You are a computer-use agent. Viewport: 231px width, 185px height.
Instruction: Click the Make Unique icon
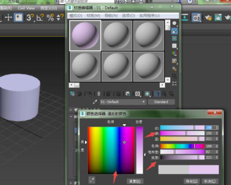(118, 94)
